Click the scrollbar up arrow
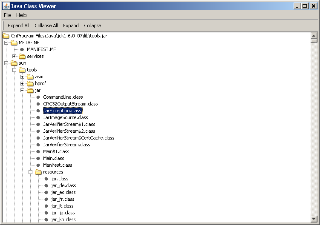 [314, 36]
